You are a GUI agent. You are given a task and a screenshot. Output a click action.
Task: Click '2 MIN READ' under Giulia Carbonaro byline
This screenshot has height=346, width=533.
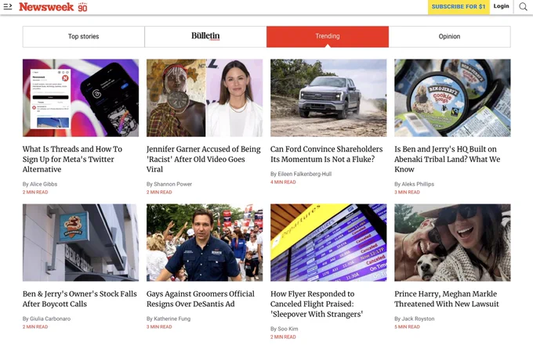pyautogui.click(x=35, y=326)
